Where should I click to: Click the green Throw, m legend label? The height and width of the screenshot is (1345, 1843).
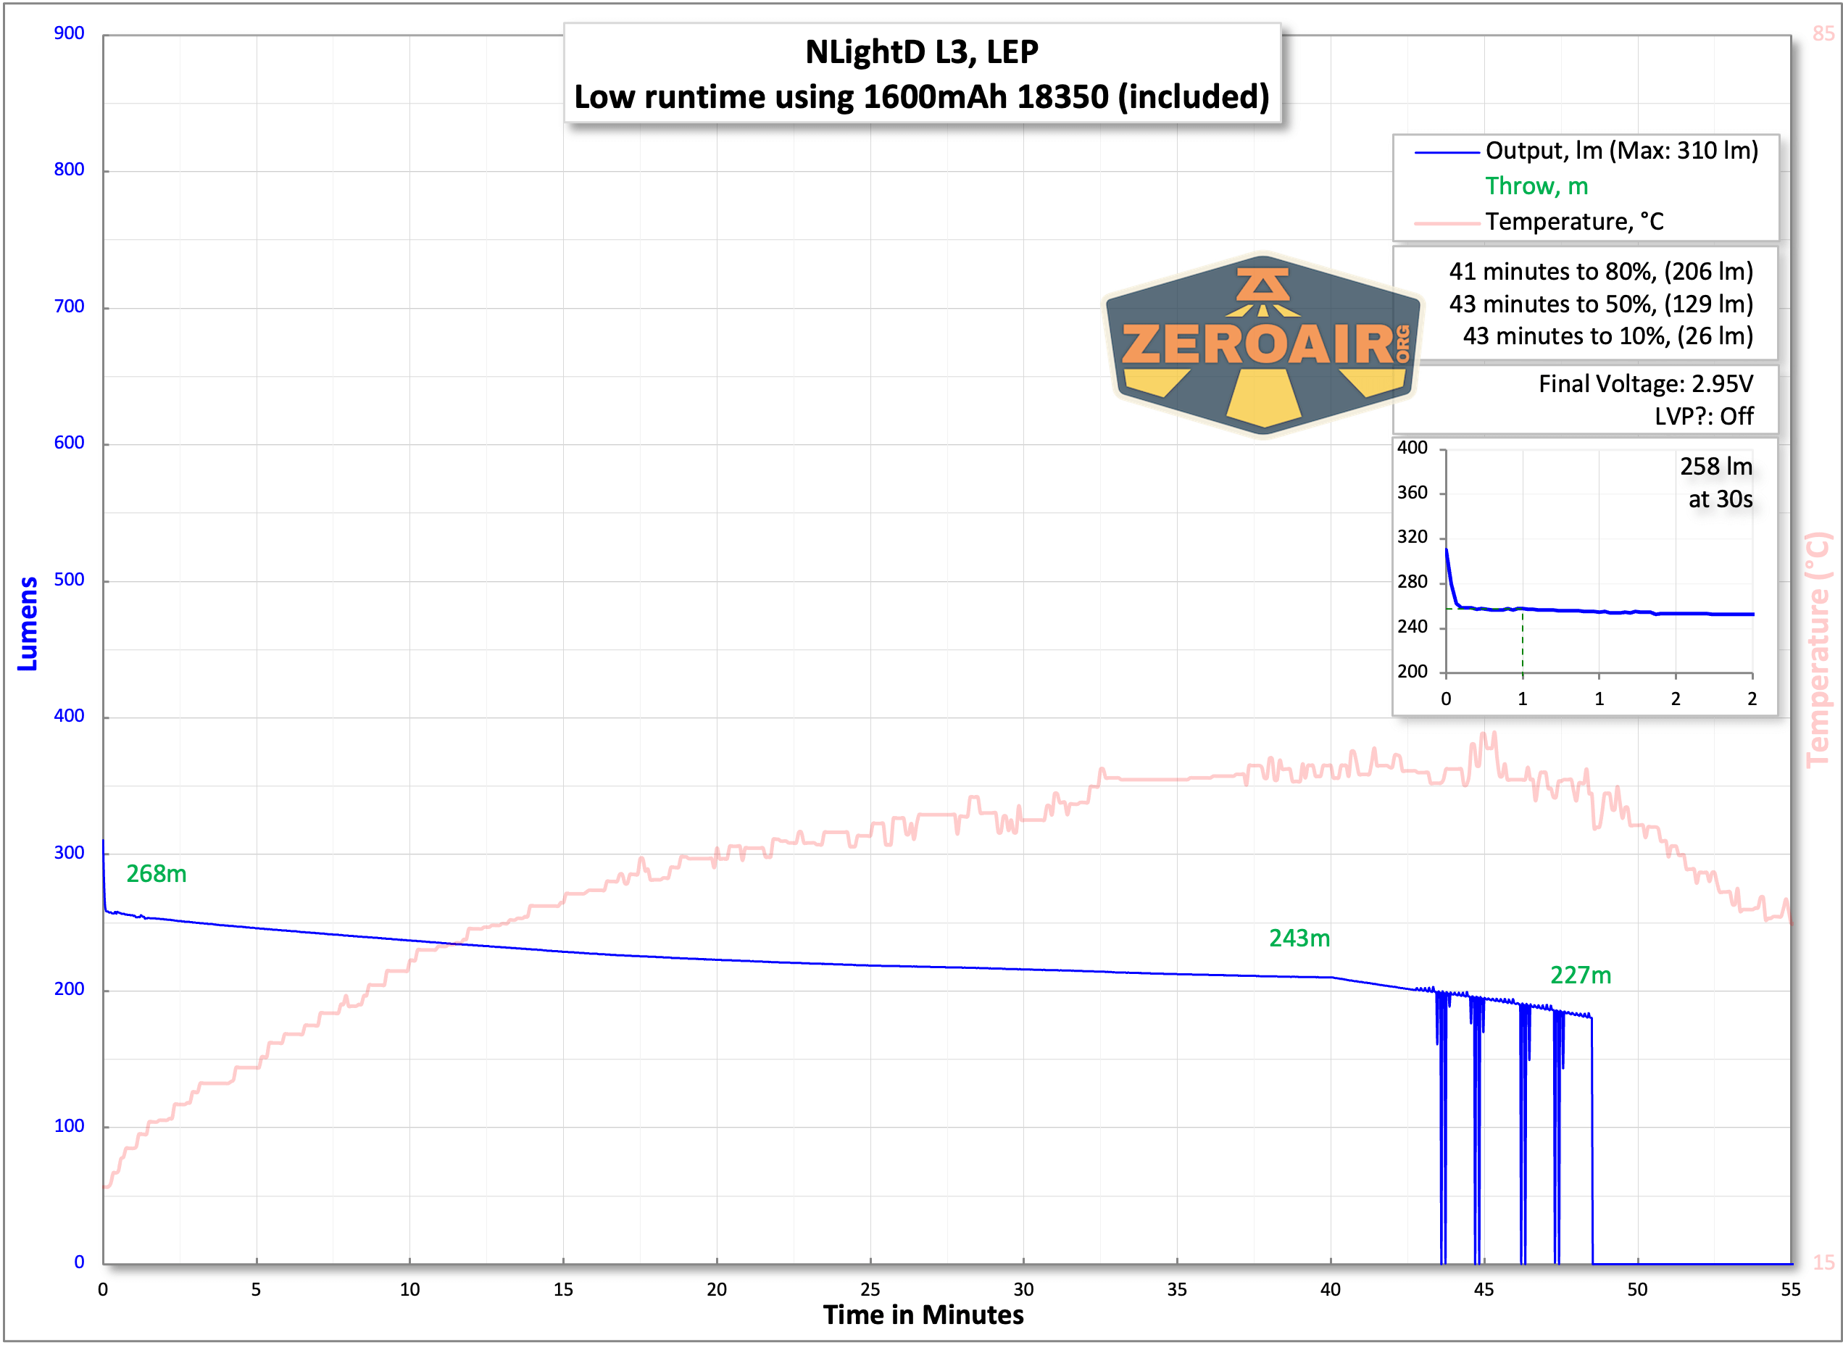[x=1536, y=186]
